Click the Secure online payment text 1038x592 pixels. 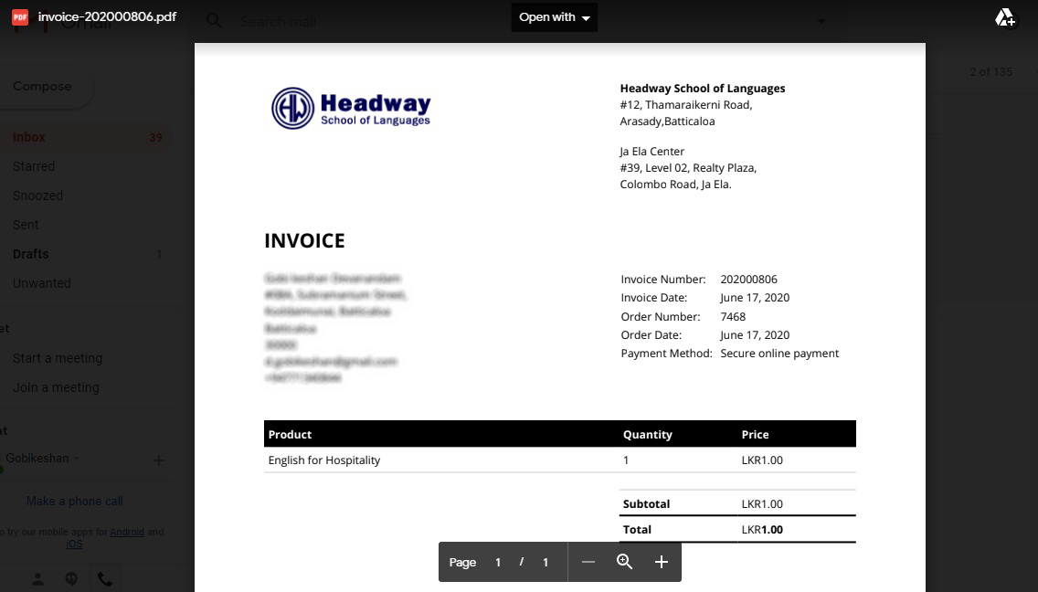coord(779,354)
